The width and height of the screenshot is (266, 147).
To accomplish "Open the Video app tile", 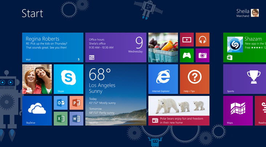I will pos(187,40).
